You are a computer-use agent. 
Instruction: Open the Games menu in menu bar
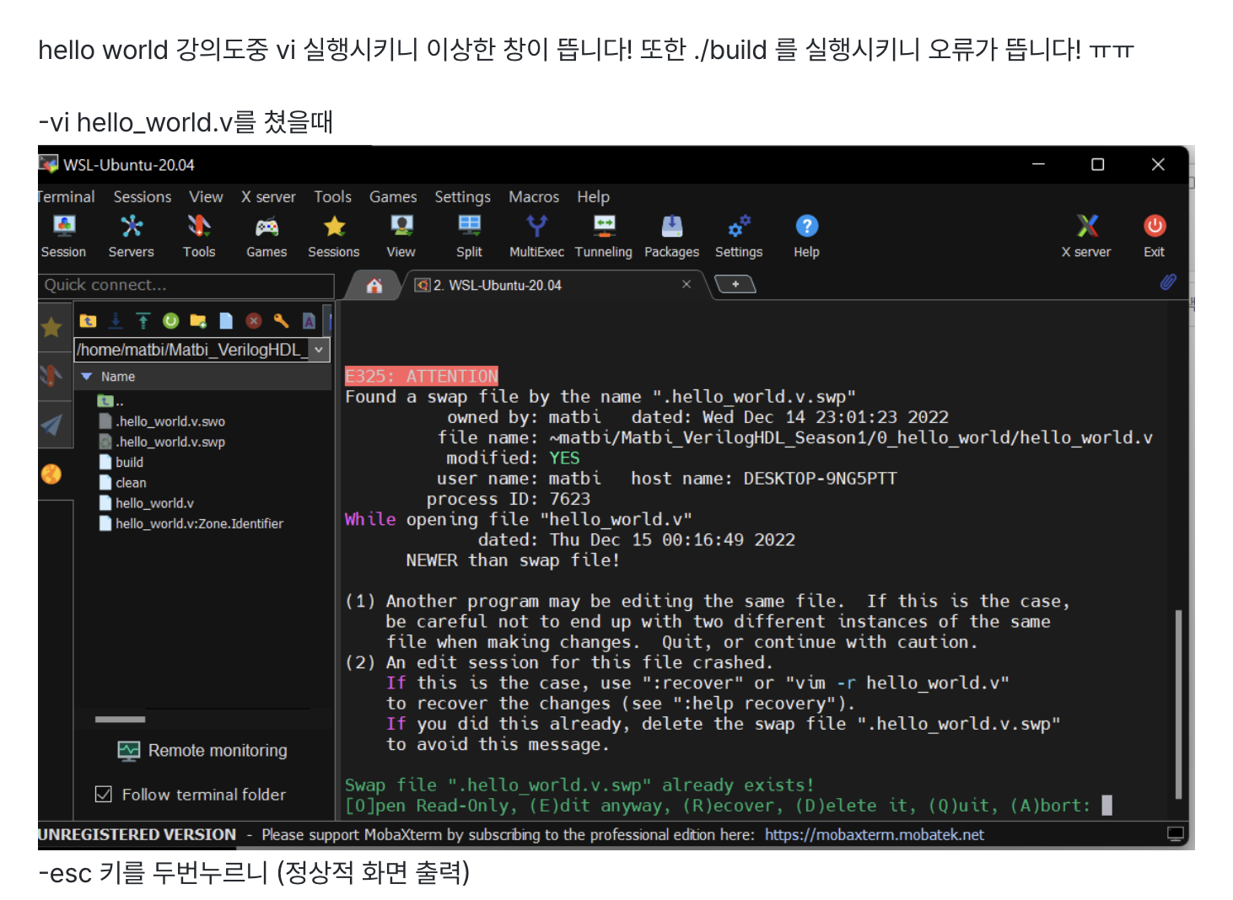393,196
